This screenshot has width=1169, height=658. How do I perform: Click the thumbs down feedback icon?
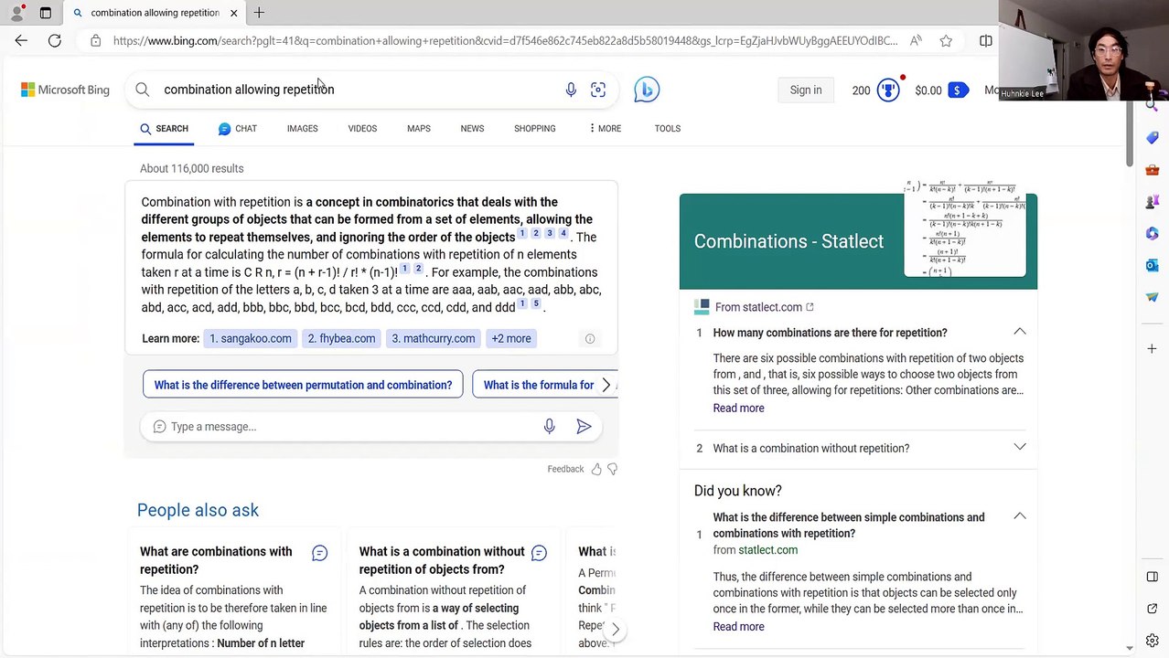[613, 469]
